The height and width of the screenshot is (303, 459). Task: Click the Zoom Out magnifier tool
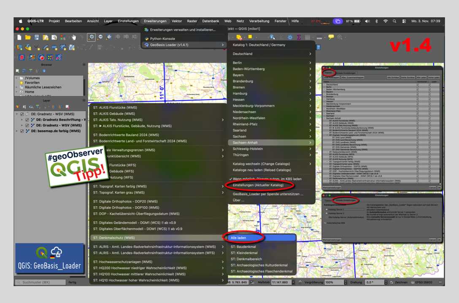click(x=100, y=37)
